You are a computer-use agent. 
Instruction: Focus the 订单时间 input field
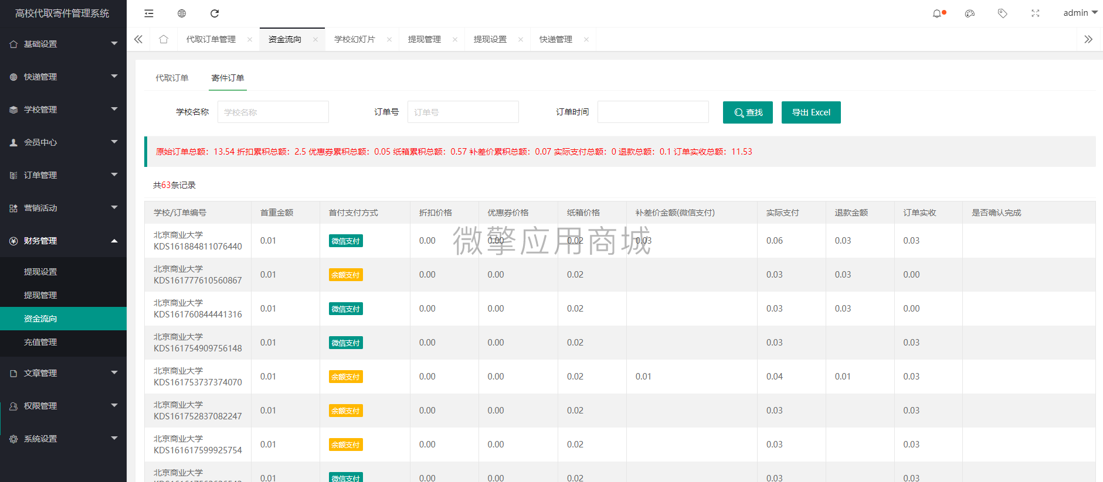(x=653, y=112)
